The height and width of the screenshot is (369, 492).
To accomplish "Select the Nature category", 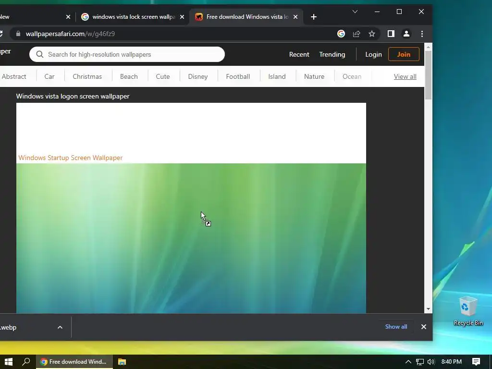I will click(x=314, y=76).
